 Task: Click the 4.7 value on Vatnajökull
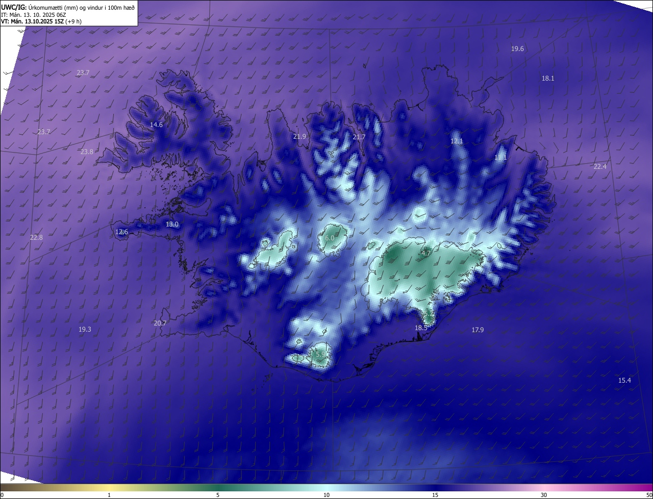click(426, 254)
